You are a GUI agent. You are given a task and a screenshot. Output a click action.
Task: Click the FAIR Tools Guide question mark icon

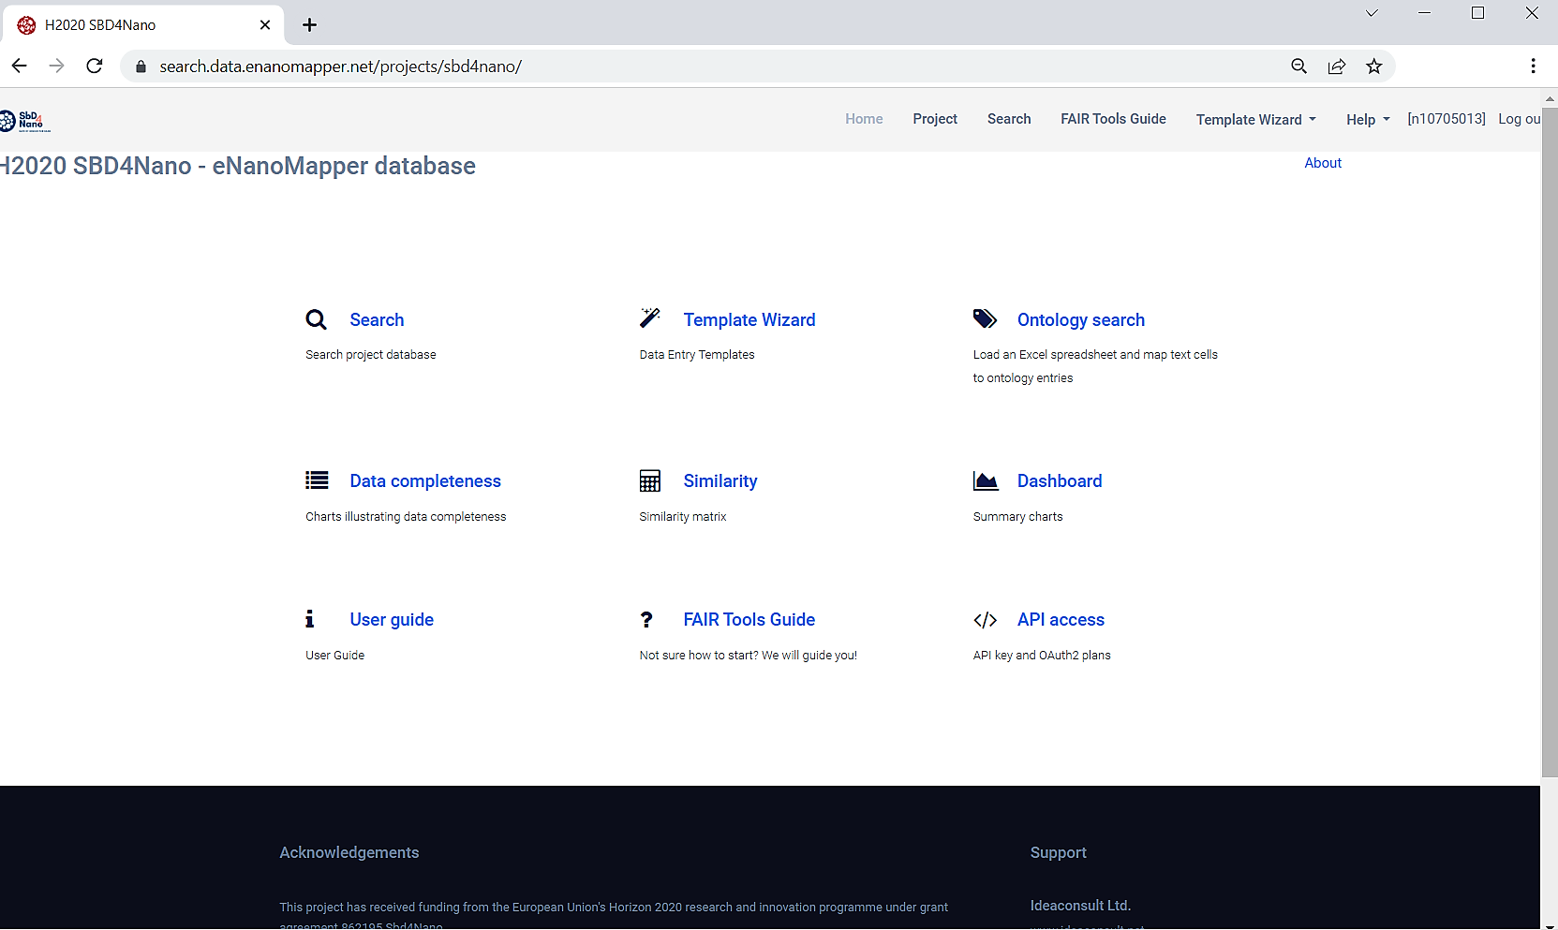coord(646,620)
